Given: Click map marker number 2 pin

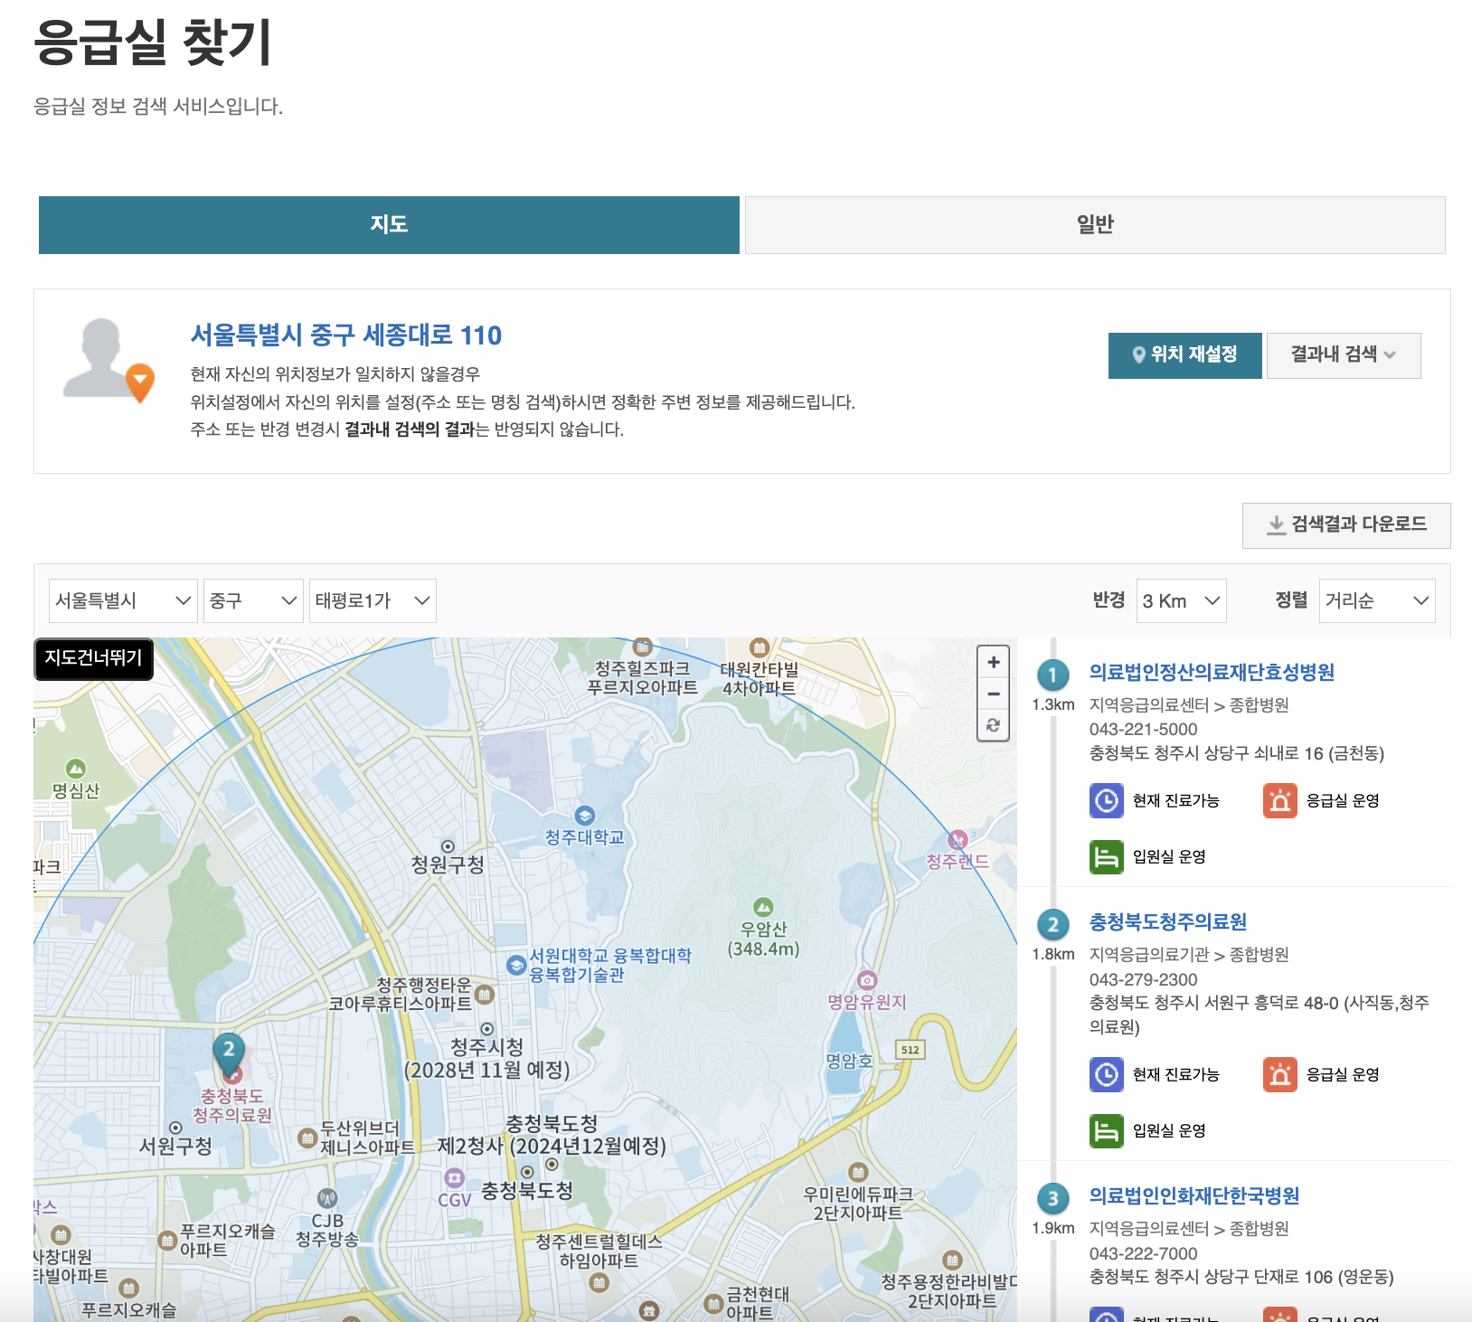Looking at the screenshot, I should [x=230, y=1055].
